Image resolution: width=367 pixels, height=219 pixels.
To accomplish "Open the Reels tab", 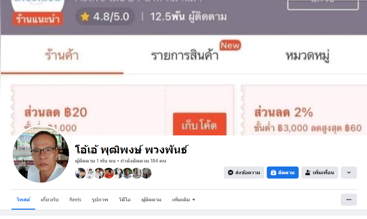I will 75,200.
